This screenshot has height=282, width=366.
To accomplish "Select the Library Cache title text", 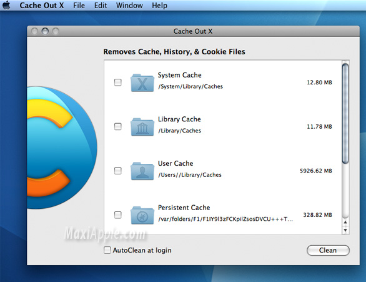I will coord(179,119).
